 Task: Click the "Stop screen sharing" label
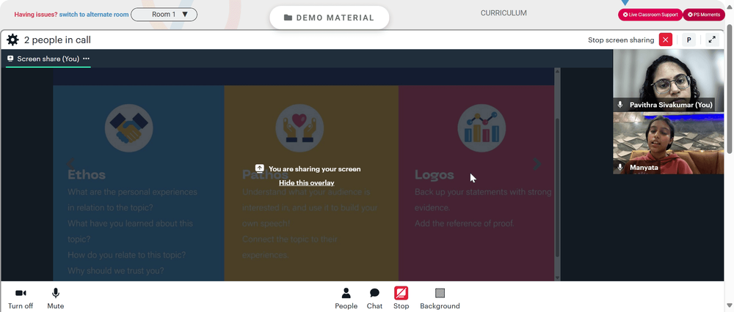(x=621, y=40)
